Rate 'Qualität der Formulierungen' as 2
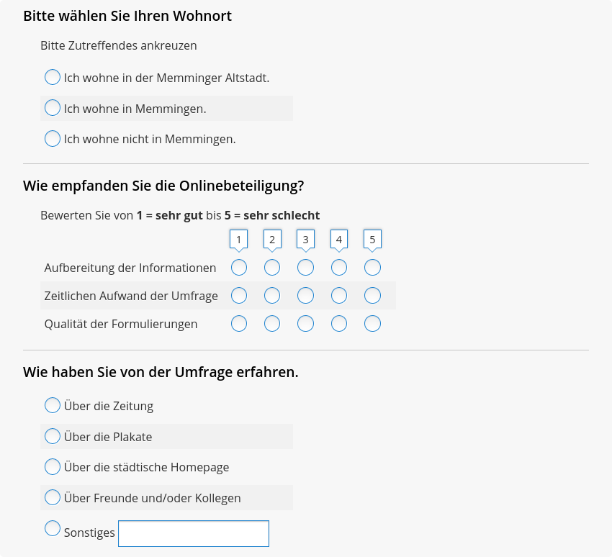612x557 pixels. click(x=272, y=324)
